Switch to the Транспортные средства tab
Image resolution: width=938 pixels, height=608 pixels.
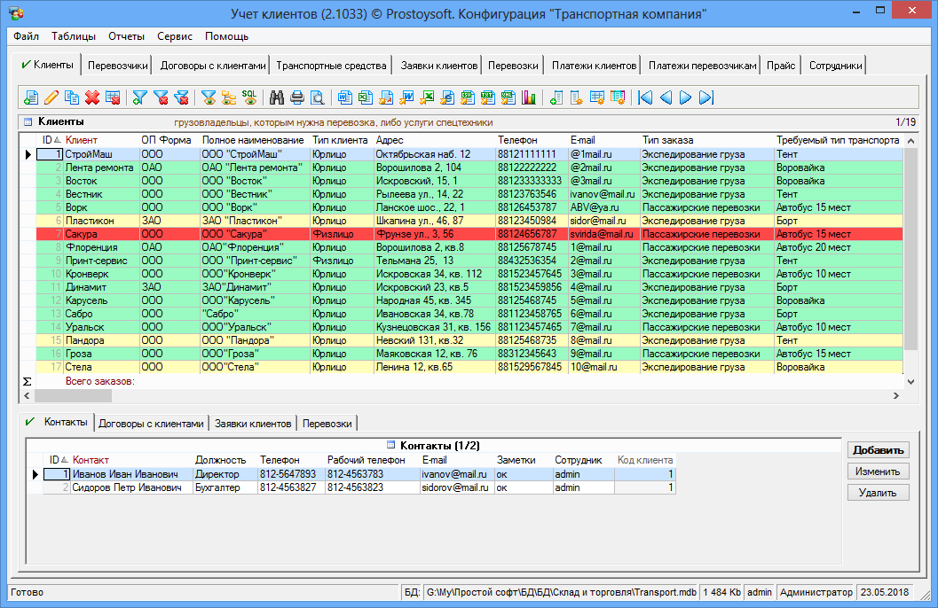point(331,66)
